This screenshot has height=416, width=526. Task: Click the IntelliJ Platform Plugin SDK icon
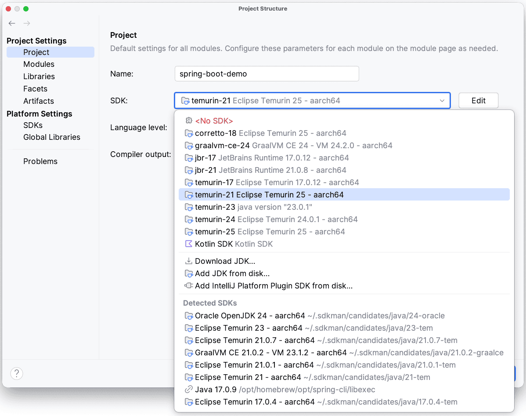[189, 286]
